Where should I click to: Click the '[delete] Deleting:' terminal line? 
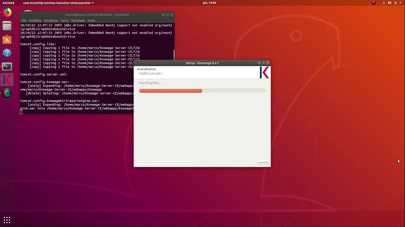coord(79,93)
